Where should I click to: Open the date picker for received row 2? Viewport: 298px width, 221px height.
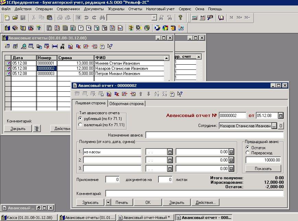click(x=170, y=160)
